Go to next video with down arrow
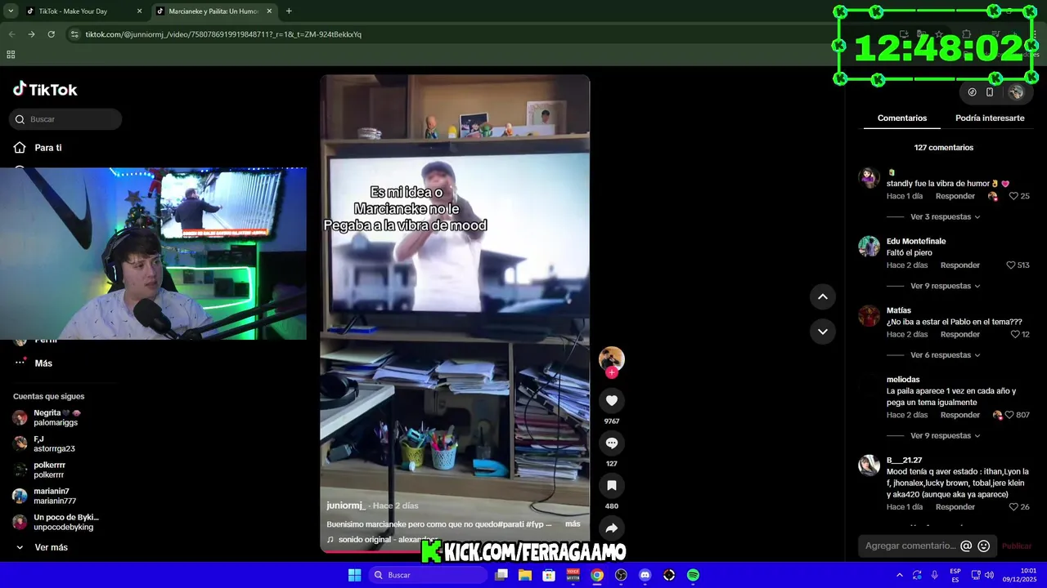Image resolution: width=1047 pixels, height=588 pixels. click(x=822, y=331)
